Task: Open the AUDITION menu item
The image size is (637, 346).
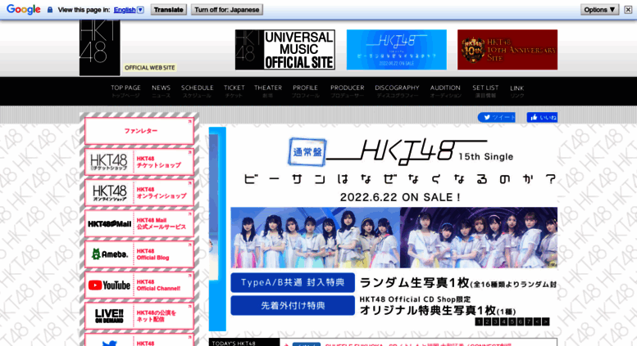Action: pyautogui.click(x=445, y=91)
